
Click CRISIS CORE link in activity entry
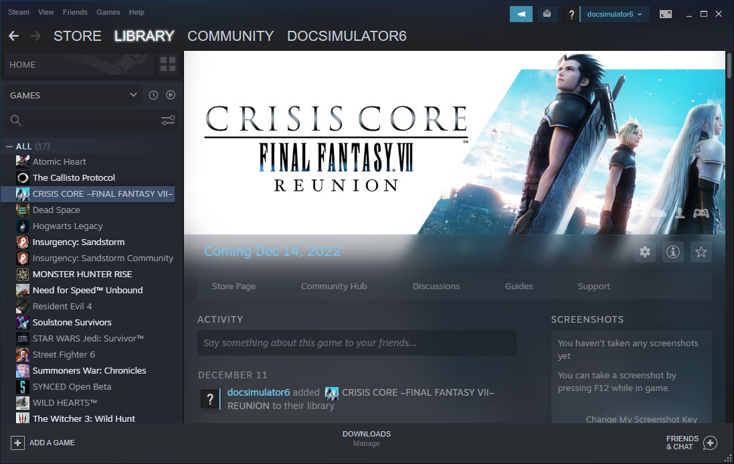[418, 392]
